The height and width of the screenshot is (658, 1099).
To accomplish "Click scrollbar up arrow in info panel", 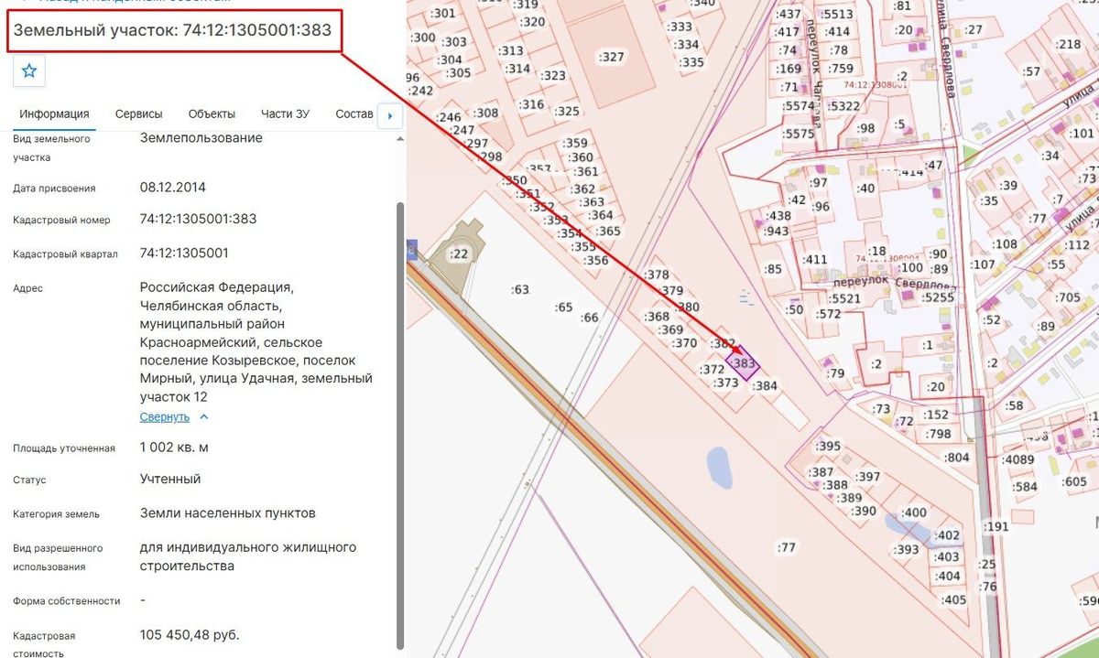I will click(x=399, y=140).
